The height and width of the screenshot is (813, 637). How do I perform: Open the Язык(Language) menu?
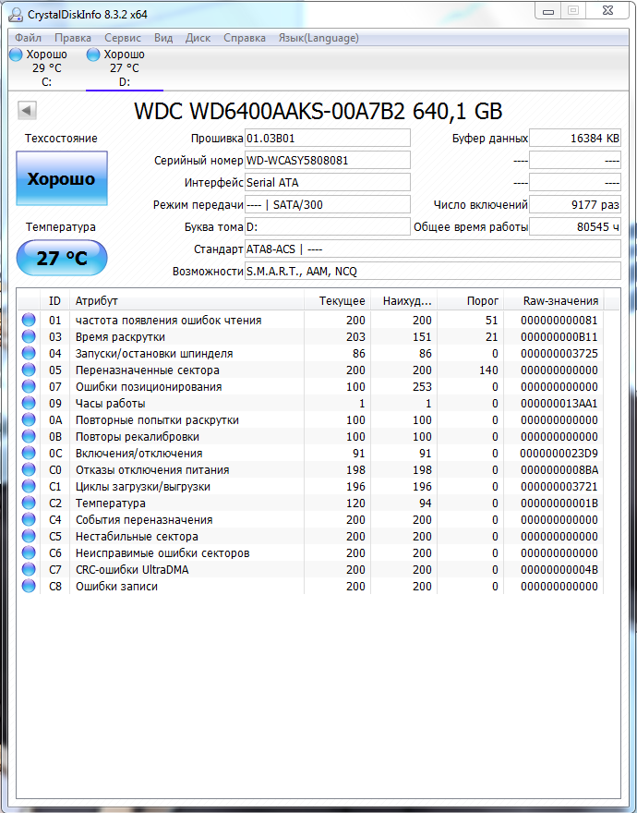point(318,38)
